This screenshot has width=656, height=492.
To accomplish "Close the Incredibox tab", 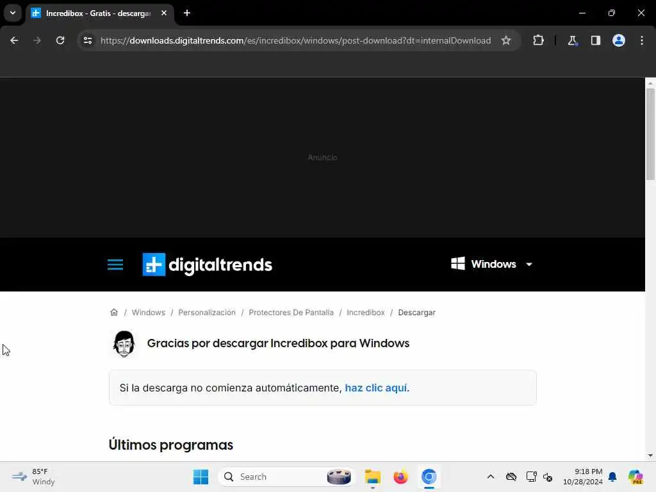I will click(164, 13).
